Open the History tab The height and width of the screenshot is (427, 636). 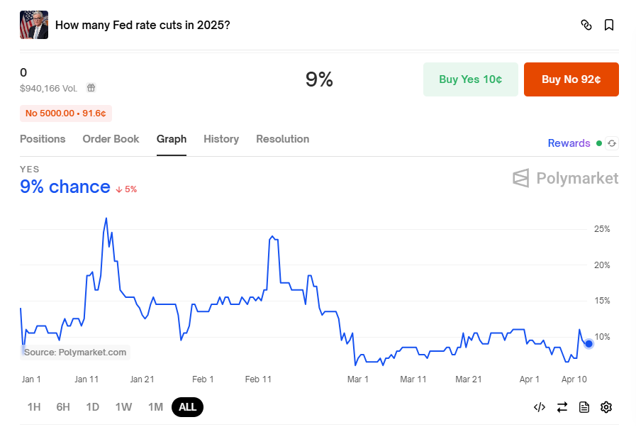221,139
